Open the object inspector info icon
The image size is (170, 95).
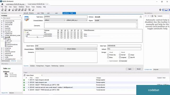pyautogui.click(x=10, y=10)
